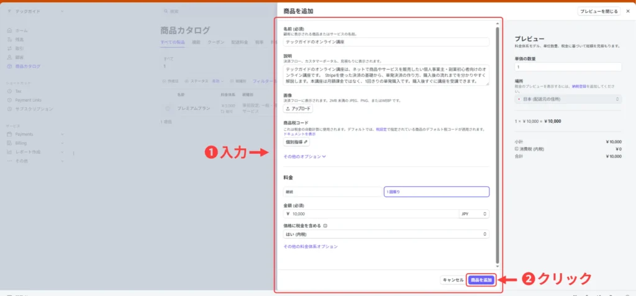This screenshot has width=636, height=296.
Task: Select the 継続 recurring pricing option
Action: (x=333, y=192)
